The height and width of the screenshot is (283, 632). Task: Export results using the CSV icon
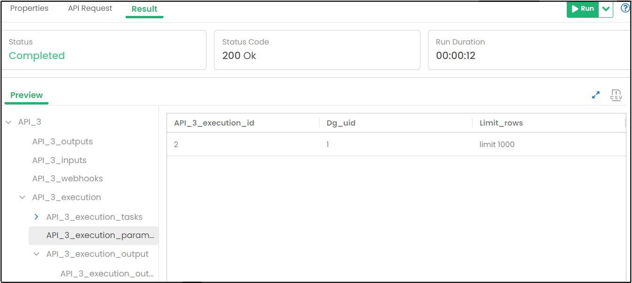616,95
